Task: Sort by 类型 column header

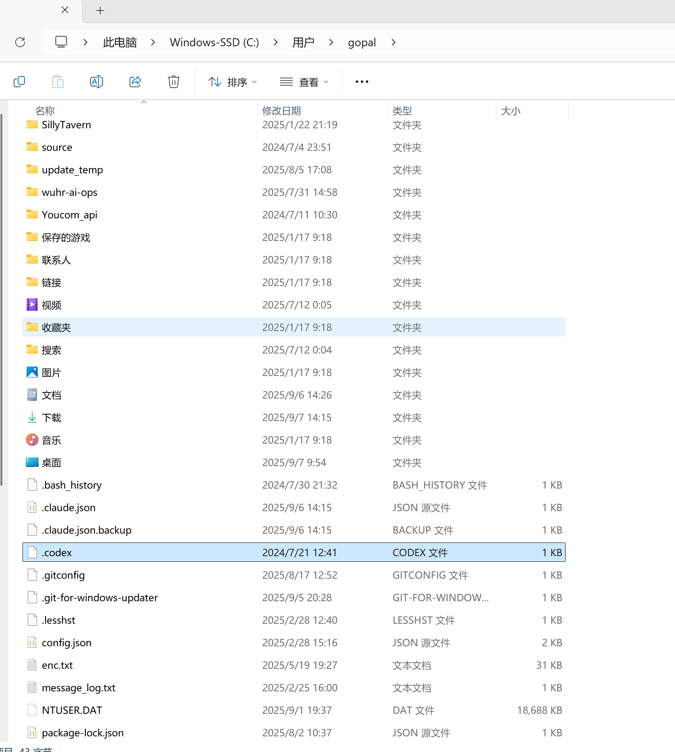Action: click(402, 111)
